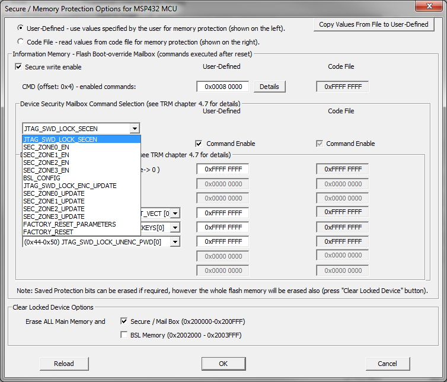Choose SEC_ZONE2_EN from the list

pyautogui.click(x=82, y=163)
